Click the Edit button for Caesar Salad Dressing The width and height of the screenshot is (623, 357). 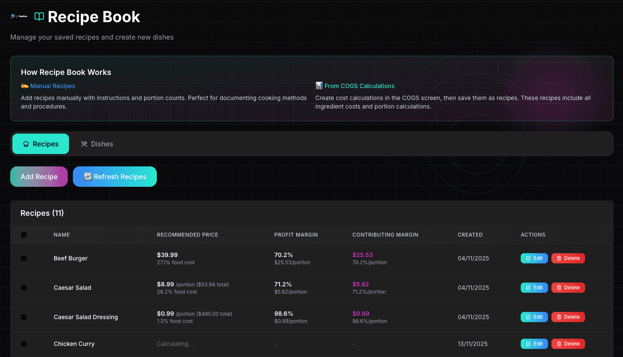534,317
